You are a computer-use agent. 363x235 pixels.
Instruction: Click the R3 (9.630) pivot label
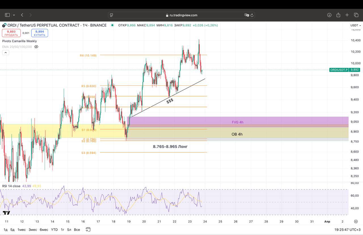(89, 86)
